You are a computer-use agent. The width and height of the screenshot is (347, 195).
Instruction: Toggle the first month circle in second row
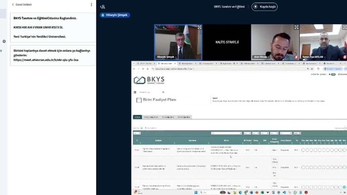pos(303,168)
